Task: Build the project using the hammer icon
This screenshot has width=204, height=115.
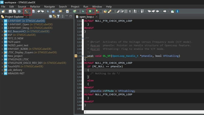Action: click(27, 11)
